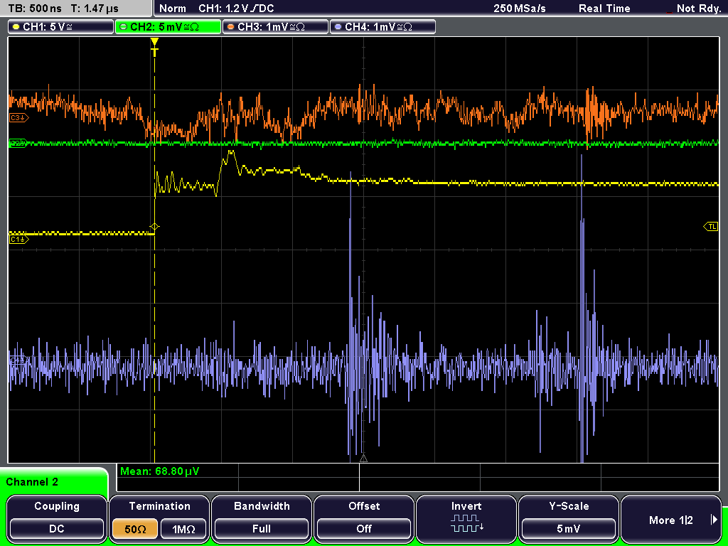Click the orange dot in CH3 tab
The width and height of the screenshot is (728, 546).
pos(230,27)
